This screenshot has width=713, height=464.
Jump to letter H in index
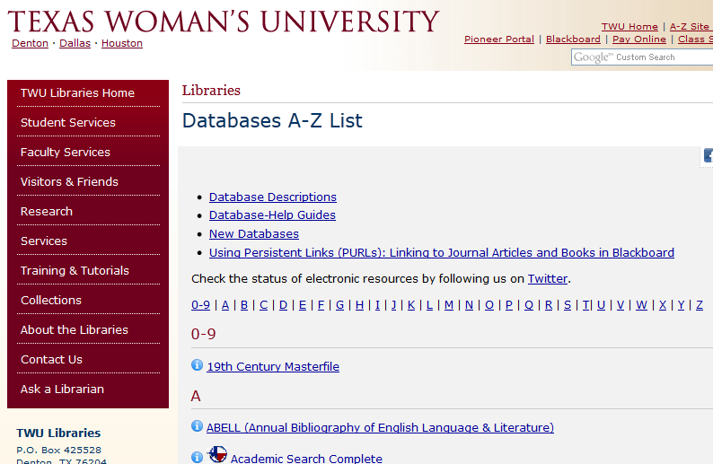coord(359,305)
